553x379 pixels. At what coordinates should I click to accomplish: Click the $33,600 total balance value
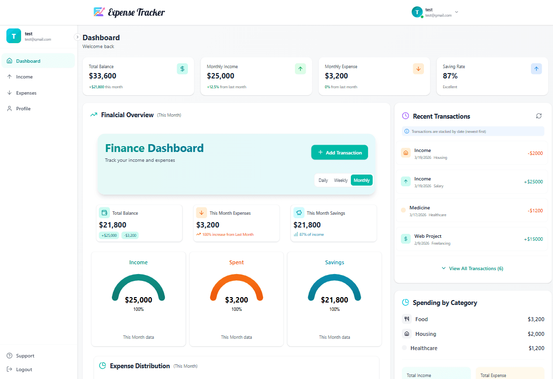103,76
